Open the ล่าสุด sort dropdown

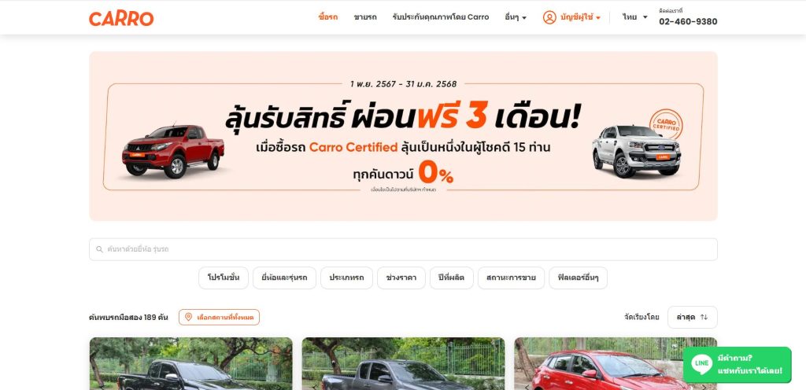point(692,317)
